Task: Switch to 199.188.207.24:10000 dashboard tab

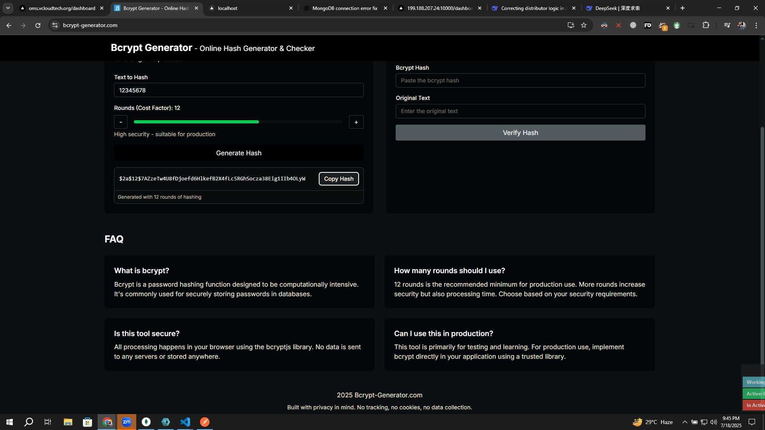Action: click(x=439, y=8)
